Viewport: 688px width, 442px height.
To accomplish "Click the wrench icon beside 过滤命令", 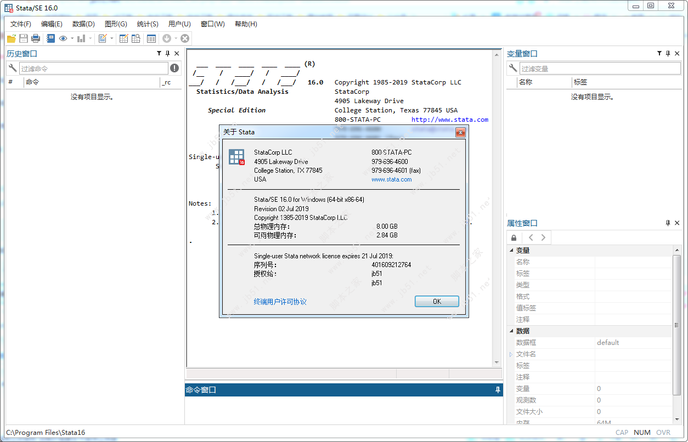I will point(13,68).
